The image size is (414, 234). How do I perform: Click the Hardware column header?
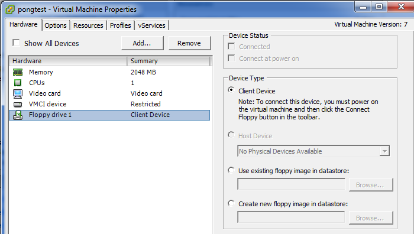point(68,61)
